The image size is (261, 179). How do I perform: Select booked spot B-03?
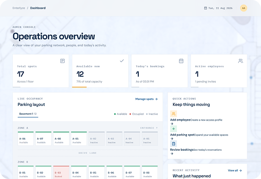[61, 172]
